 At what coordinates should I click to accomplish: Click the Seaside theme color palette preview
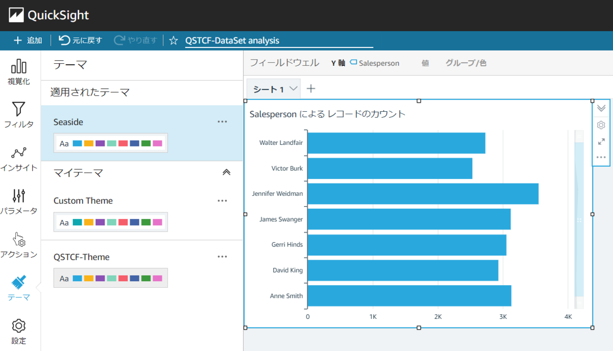111,143
